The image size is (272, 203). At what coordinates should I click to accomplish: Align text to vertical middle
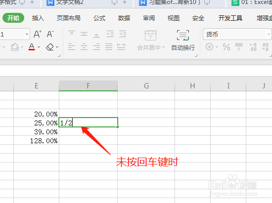(84, 34)
